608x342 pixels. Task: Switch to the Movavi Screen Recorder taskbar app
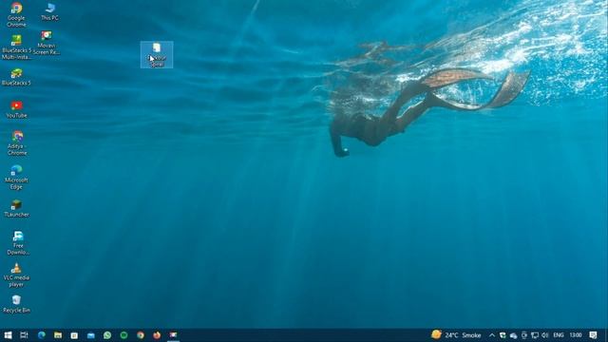point(173,335)
